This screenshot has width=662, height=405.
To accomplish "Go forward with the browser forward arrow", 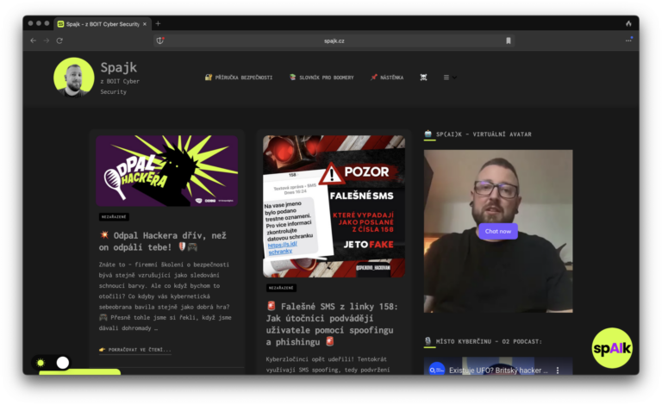I will [x=47, y=40].
